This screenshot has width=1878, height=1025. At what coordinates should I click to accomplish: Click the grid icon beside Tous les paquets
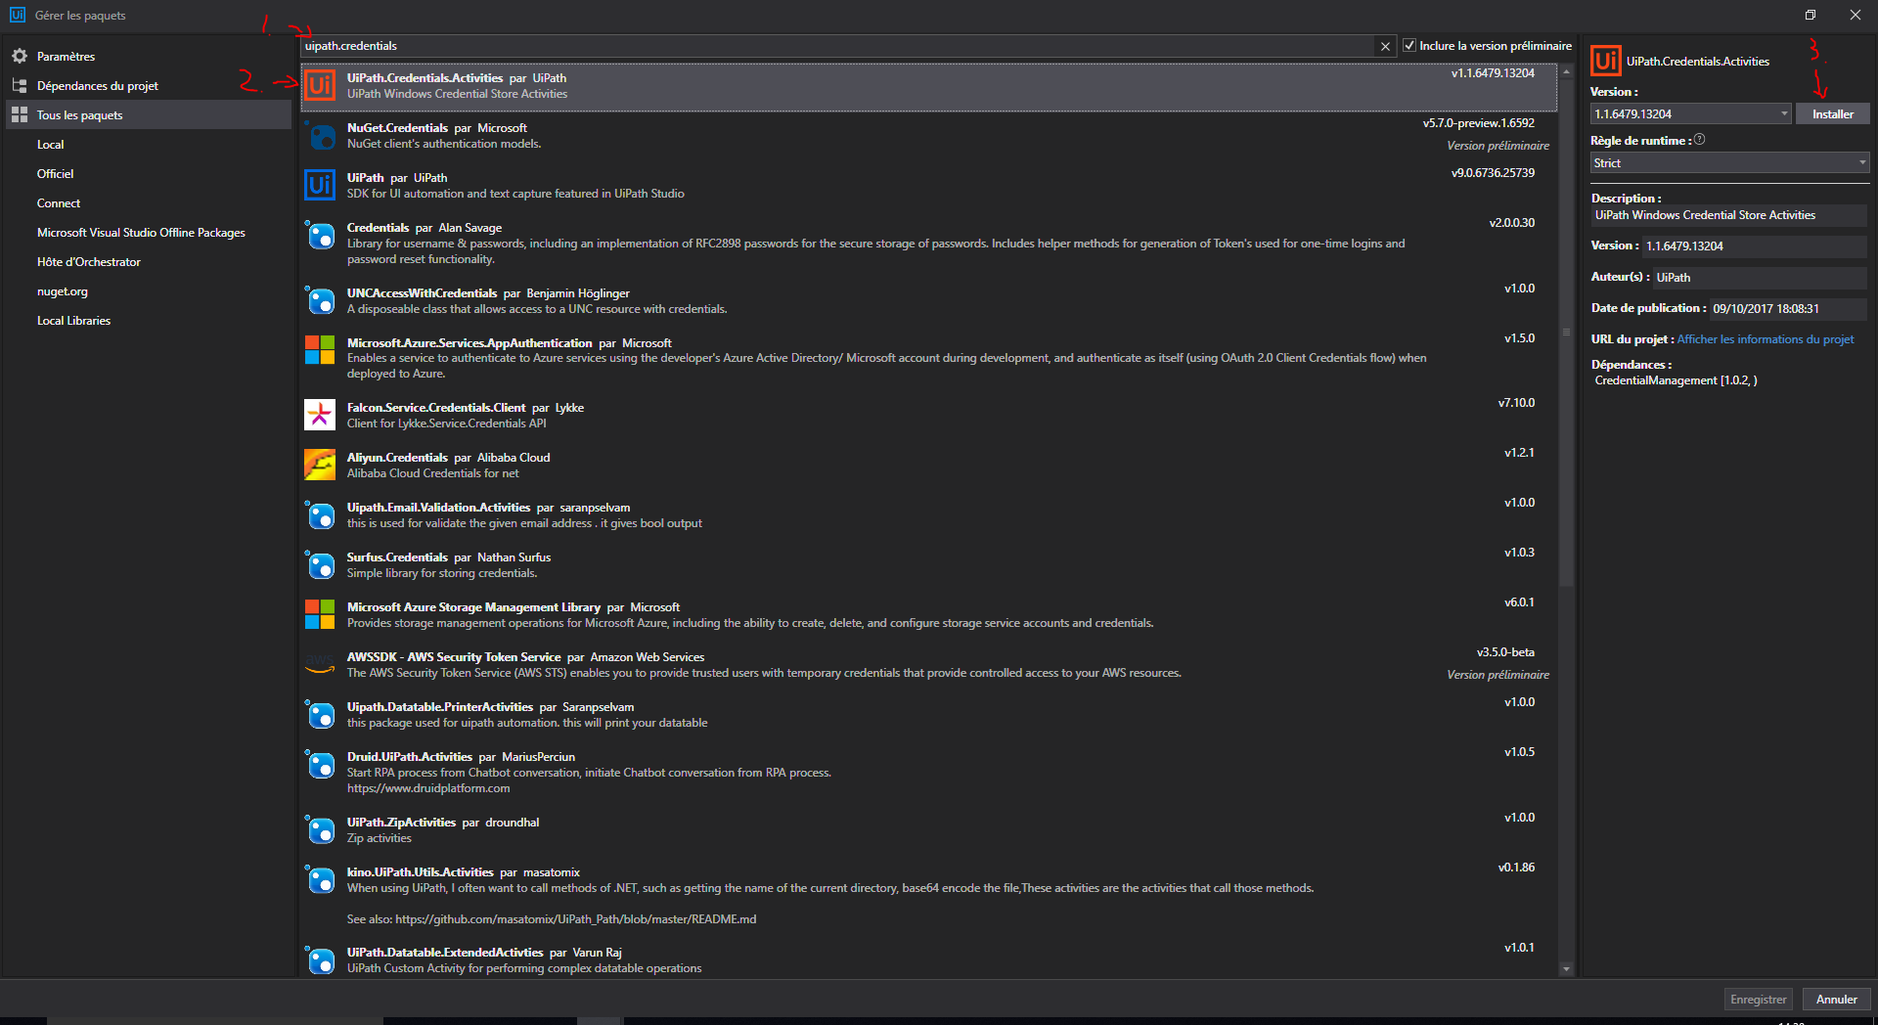tap(20, 114)
